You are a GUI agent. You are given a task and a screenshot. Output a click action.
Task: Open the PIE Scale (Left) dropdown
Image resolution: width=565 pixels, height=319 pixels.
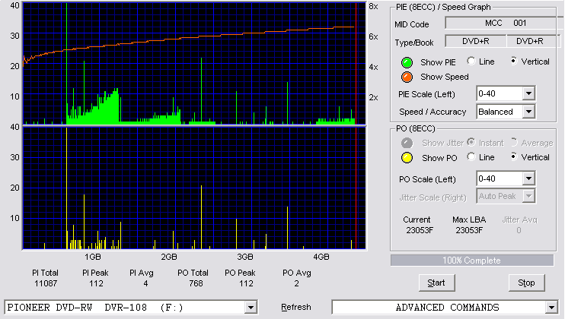pos(528,93)
